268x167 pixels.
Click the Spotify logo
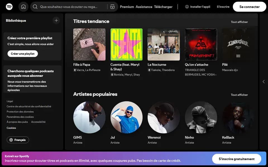click(9, 7)
